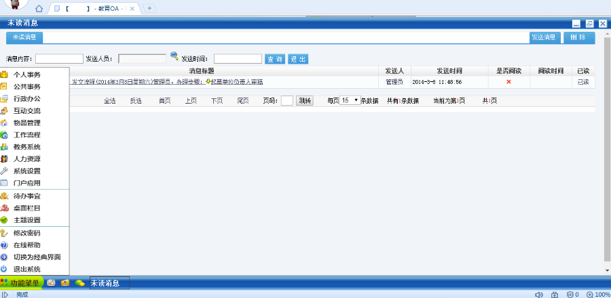Select the 未读消息 taskbar window item
This screenshot has width=611, height=298.
[x=109, y=283]
